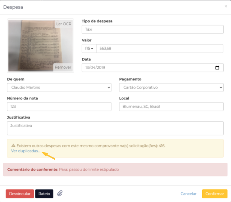
Task: Click the Número da nota field
Action: click(59, 107)
